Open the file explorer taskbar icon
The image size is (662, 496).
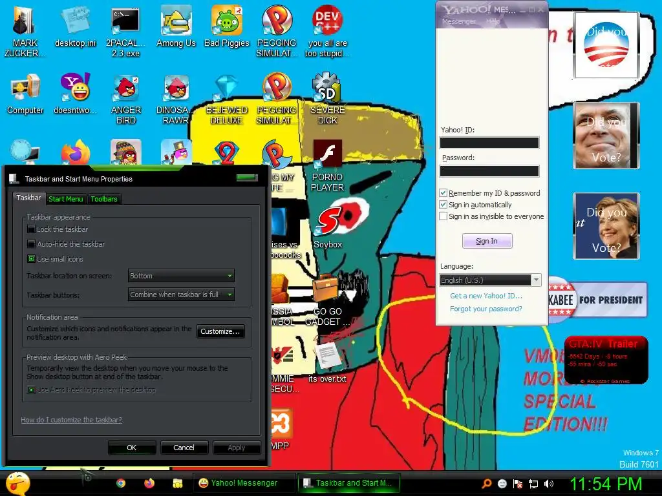(x=177, y=483)
